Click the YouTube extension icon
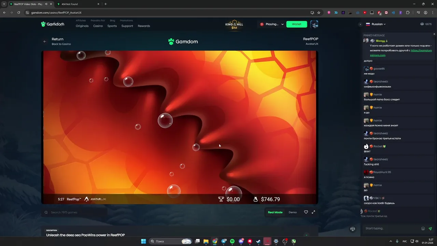Viewport: 437px width, 246px height. point(365,13)
